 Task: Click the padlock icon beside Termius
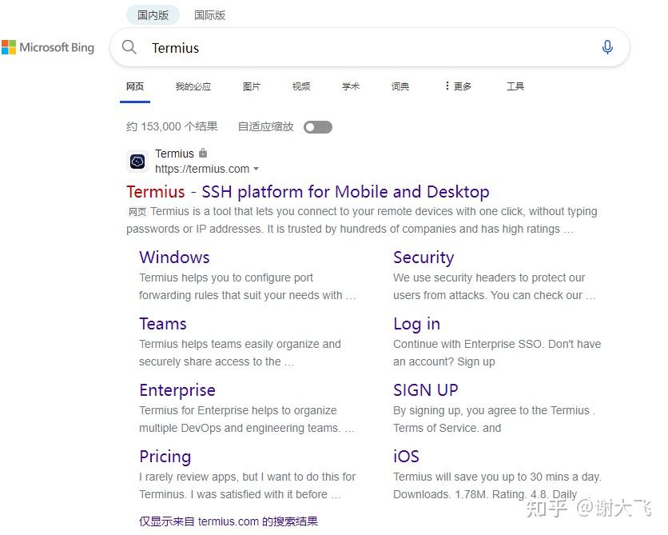click(x=203, y=153)
